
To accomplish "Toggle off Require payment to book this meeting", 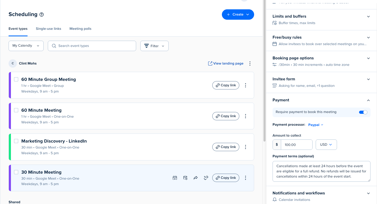I will pos(363,112).
